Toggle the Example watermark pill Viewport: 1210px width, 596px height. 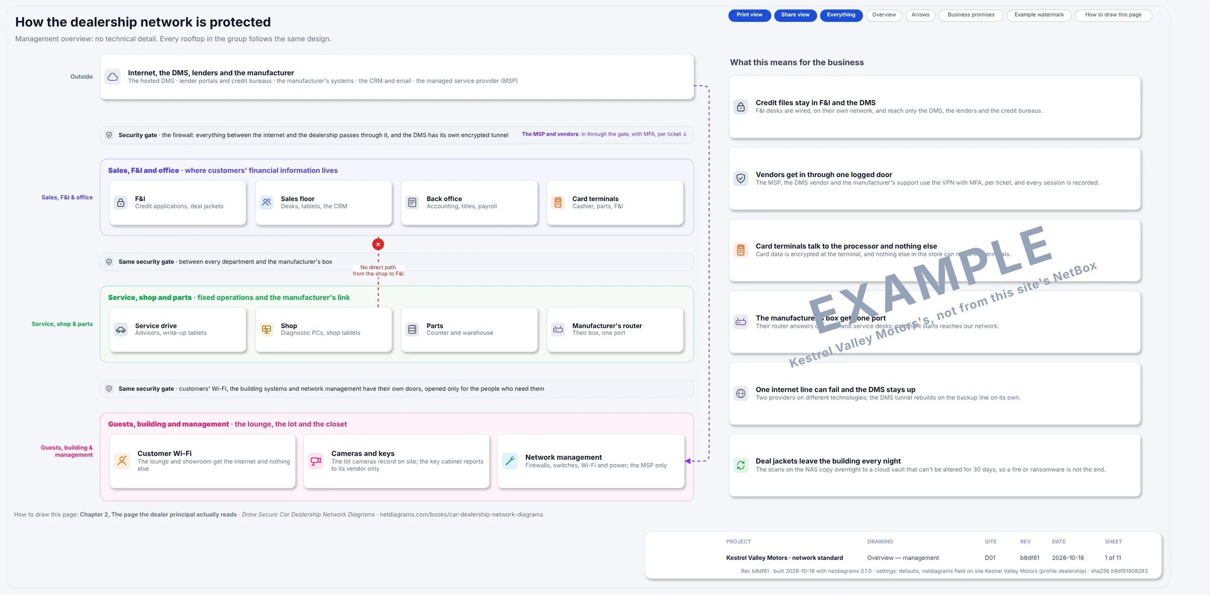coord(1039,15)
